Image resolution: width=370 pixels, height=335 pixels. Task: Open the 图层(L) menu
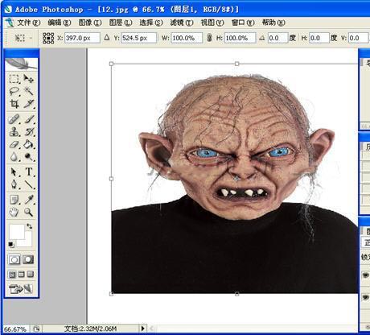(x=121, y=23)
